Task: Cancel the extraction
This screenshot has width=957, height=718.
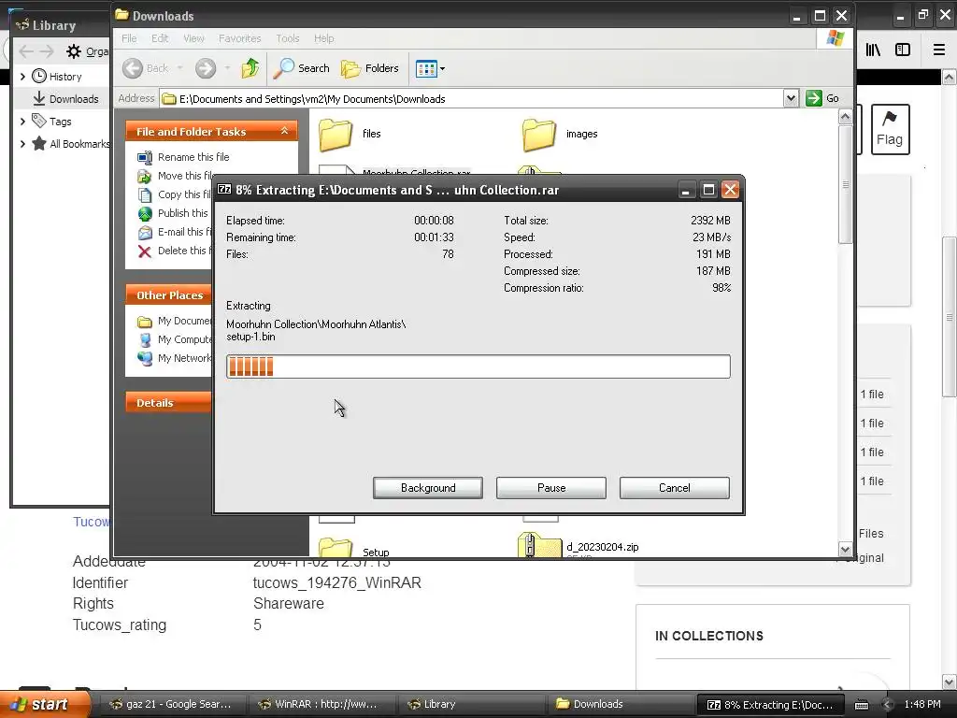Action: pos(675,488)
